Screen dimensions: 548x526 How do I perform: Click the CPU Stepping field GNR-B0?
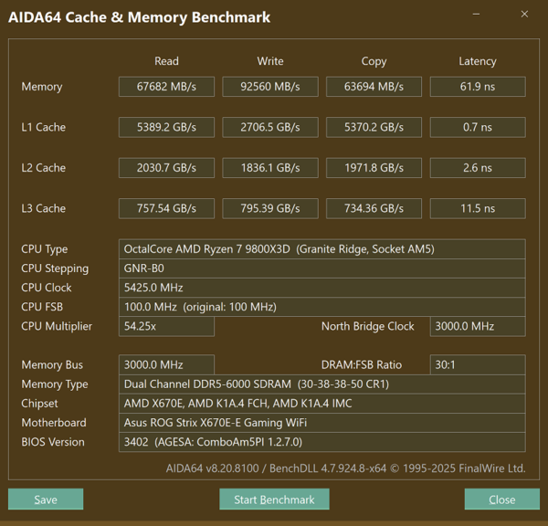click(x=322, y=268)
